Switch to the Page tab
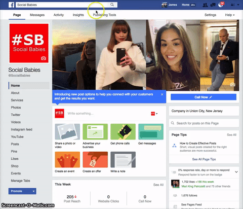The height and width of the screenshot is (209, 243). 17,15
